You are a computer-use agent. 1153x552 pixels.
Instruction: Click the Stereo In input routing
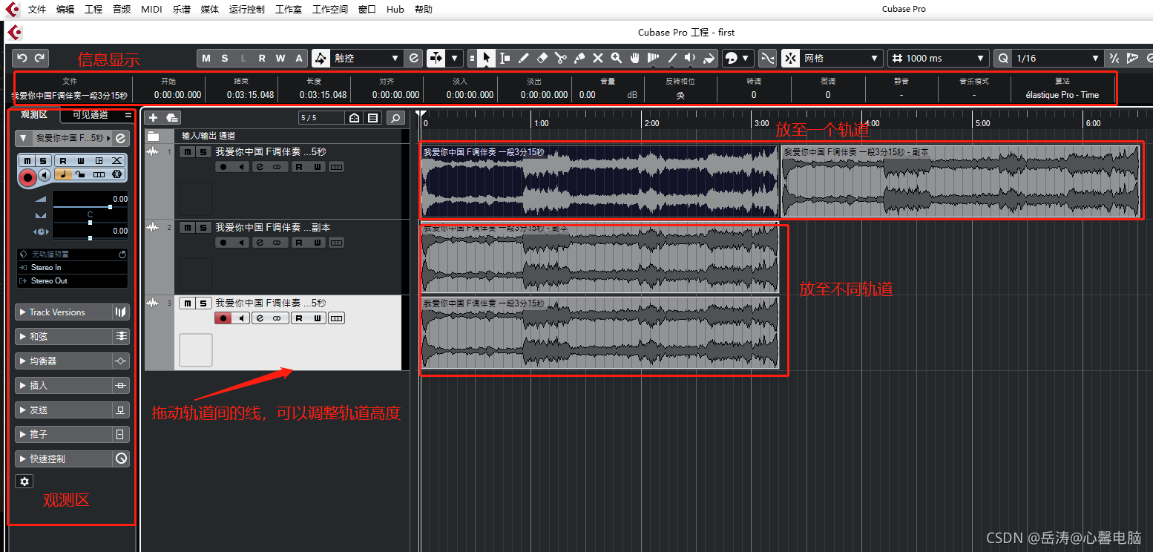[x=72, y=268]
